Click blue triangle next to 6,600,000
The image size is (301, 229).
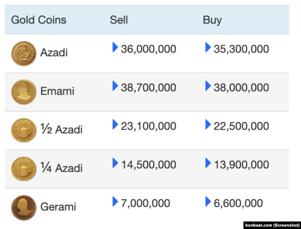tap(208, 201)
